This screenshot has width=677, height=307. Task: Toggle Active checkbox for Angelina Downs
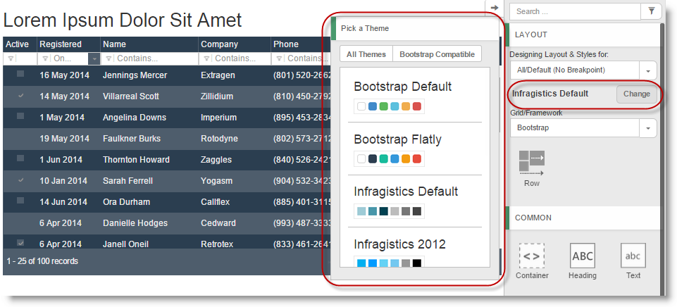pyautogui.click(x=20, y=116)
